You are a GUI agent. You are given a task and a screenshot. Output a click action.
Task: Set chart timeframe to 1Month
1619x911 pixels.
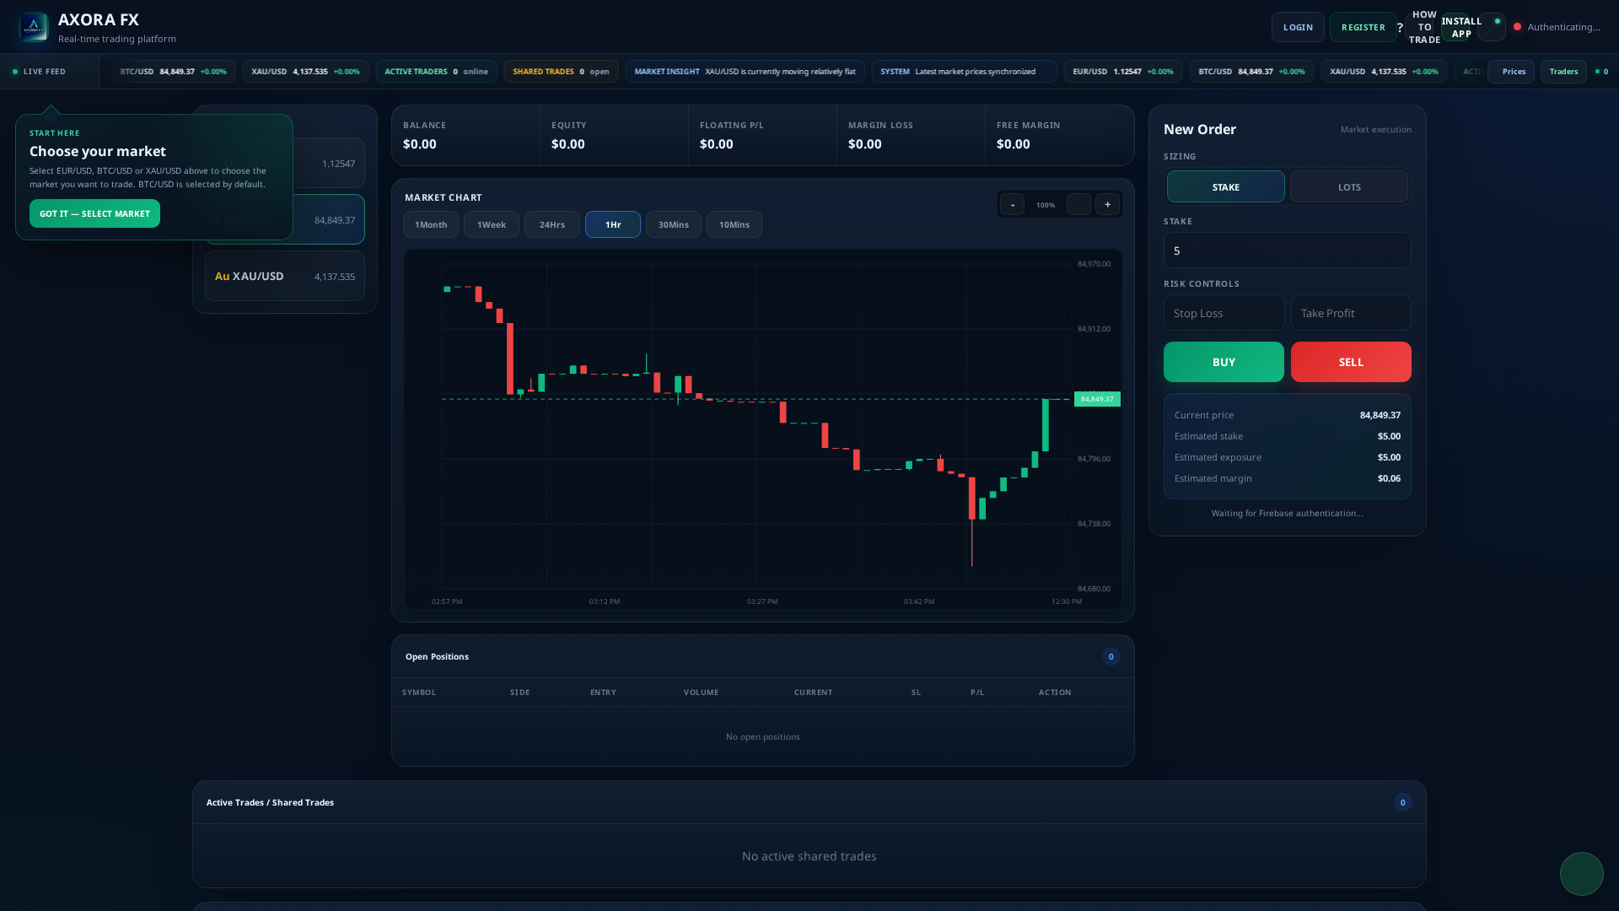pos(431,224)
